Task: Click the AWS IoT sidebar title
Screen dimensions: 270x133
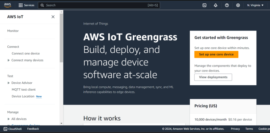Action: (x=15, y=17)
